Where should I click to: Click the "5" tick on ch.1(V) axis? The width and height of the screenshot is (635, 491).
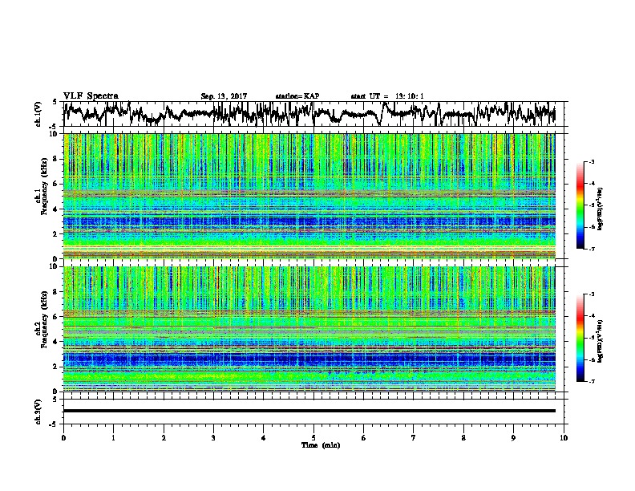pos(55,103)
